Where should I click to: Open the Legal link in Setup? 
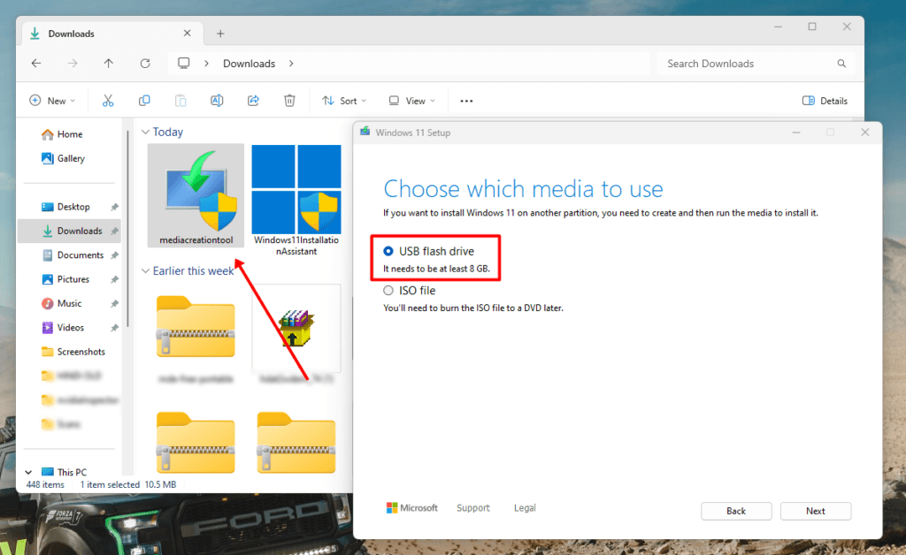pos(525,507)
